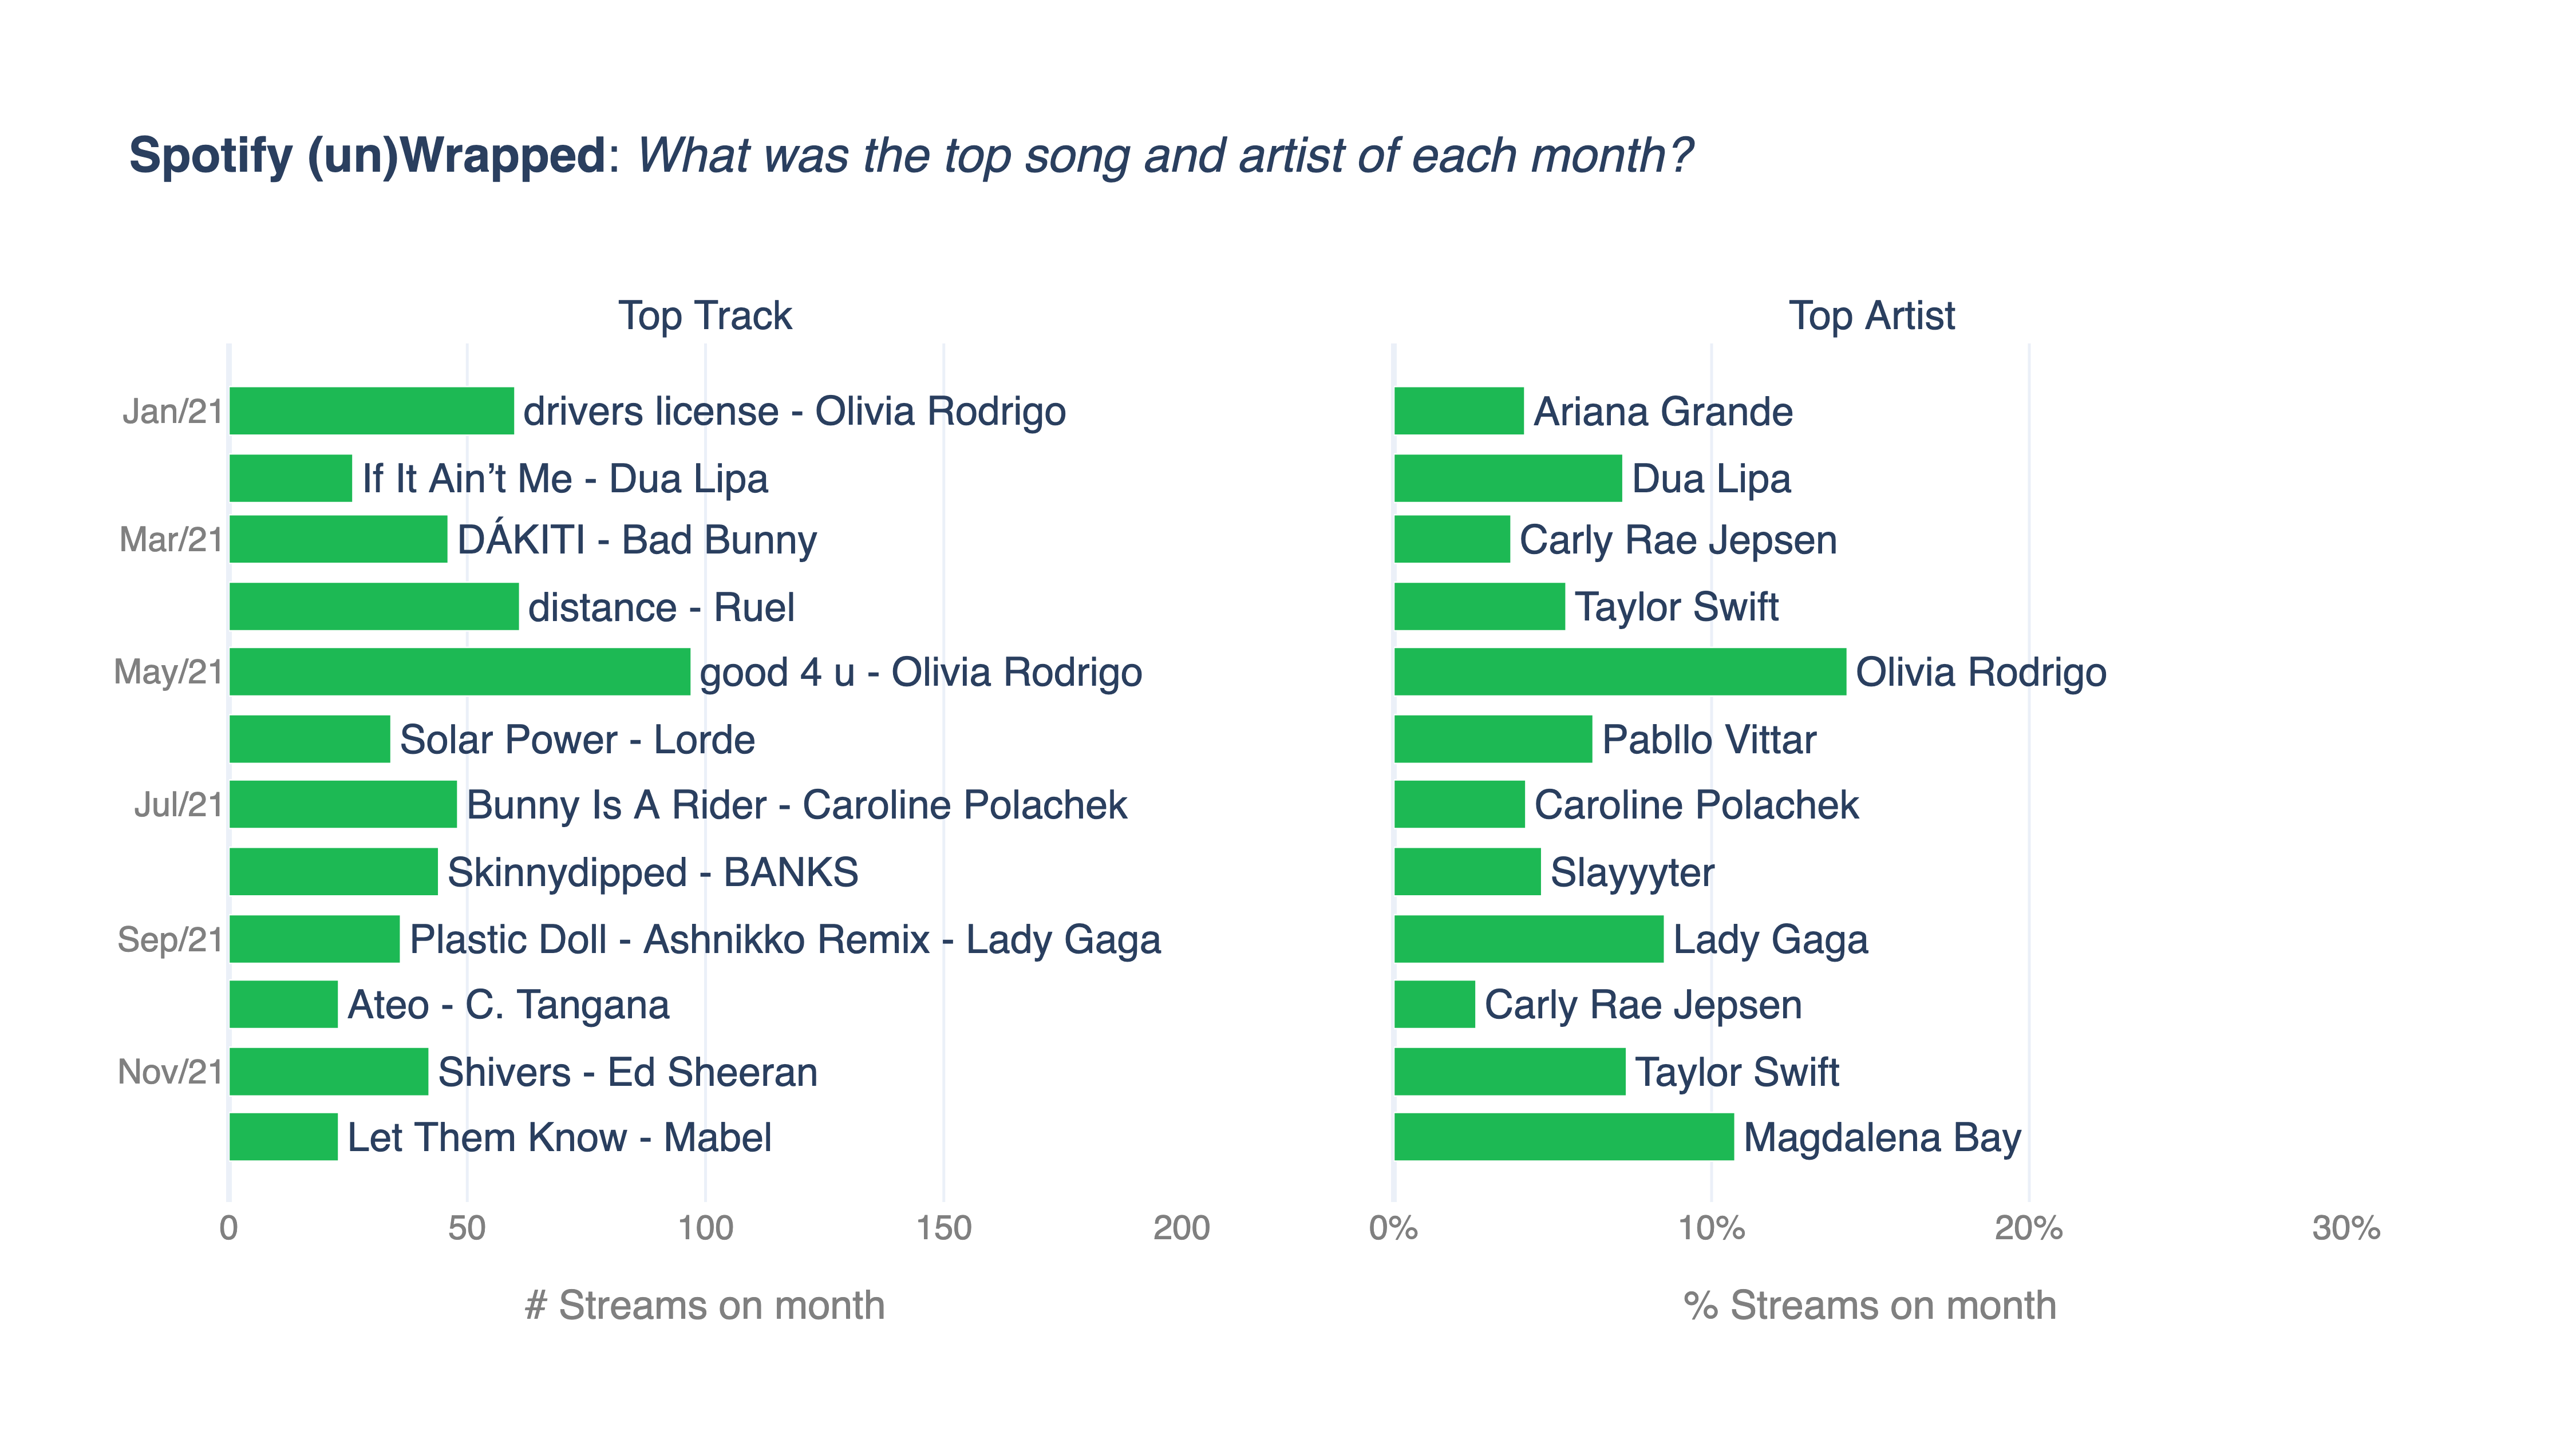This screenshot has width=2576, height=1431.
Task: Click the 30% x-axis tick label
Action: point(2345,1228)
